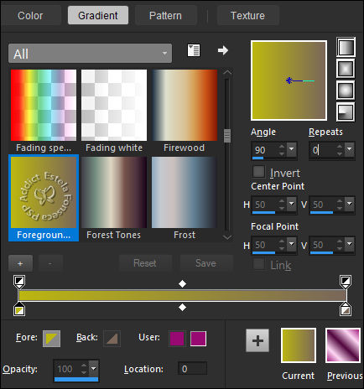Select the Fore color swatch
The image size is (364, 389).
coord(51,339)
